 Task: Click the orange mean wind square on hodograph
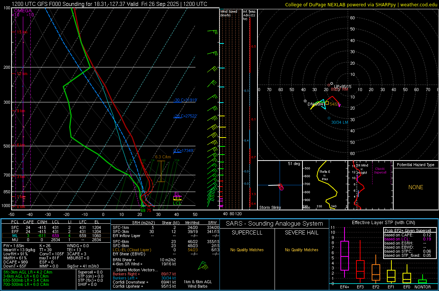327,103
